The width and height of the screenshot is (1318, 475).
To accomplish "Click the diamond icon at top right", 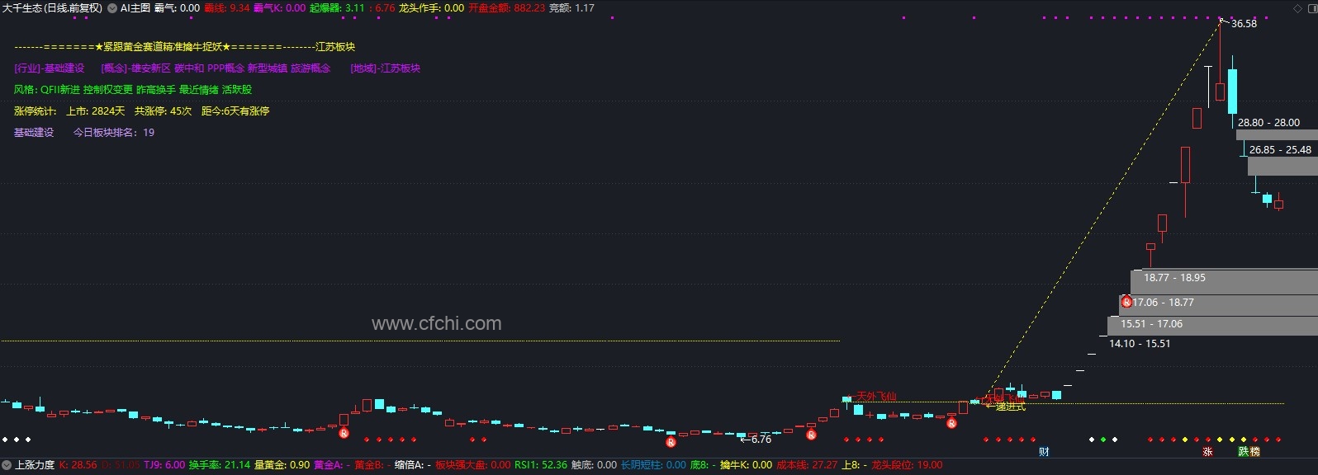I will coord(1297,8).
